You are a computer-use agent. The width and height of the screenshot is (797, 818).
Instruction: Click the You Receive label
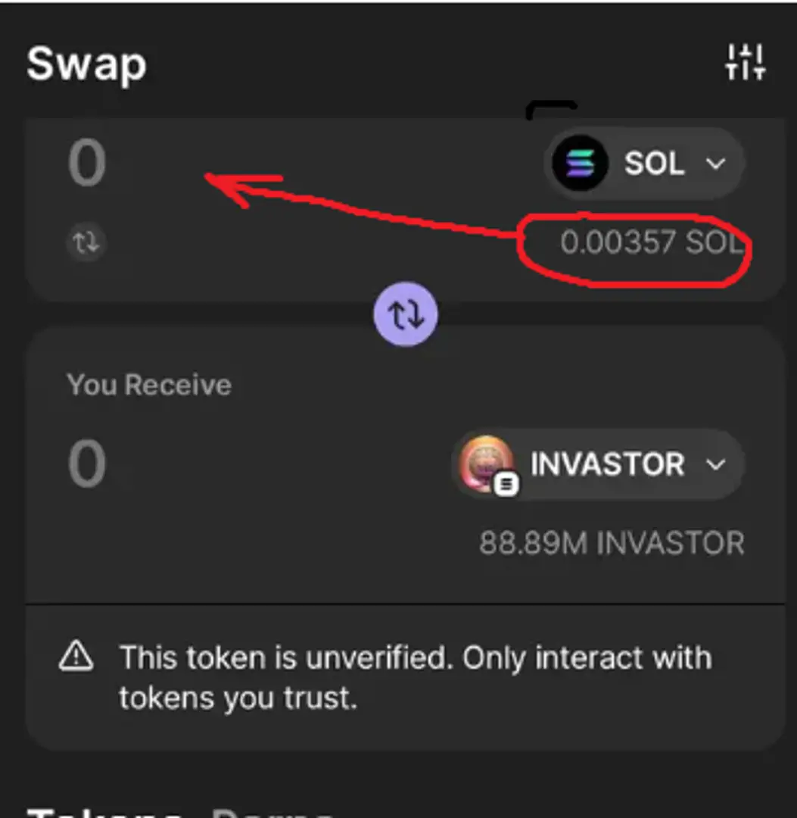(x=149, y=385)
